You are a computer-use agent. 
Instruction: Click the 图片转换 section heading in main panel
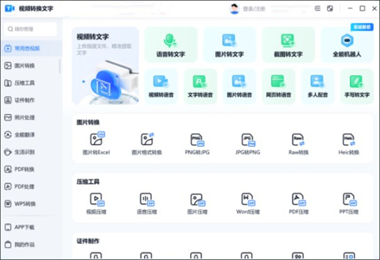click(88, 122)
